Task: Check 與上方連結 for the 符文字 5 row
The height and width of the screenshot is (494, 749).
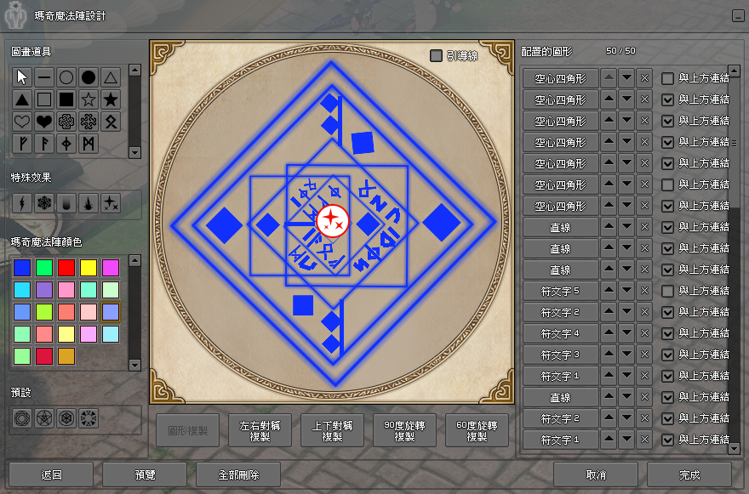Action: 668,291
